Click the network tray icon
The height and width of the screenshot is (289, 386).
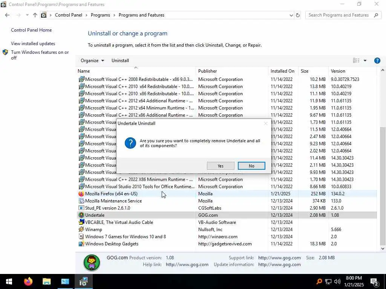(328, 281)
